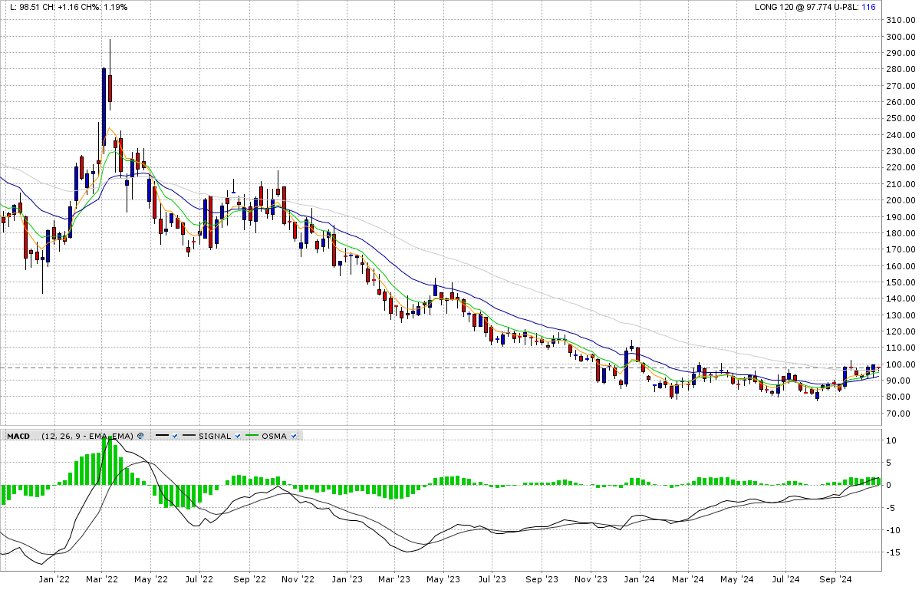This screenshot has width=922, height=590.
Task: Toggle the SIGNAL line visibility checkbox
Action: 239,436
